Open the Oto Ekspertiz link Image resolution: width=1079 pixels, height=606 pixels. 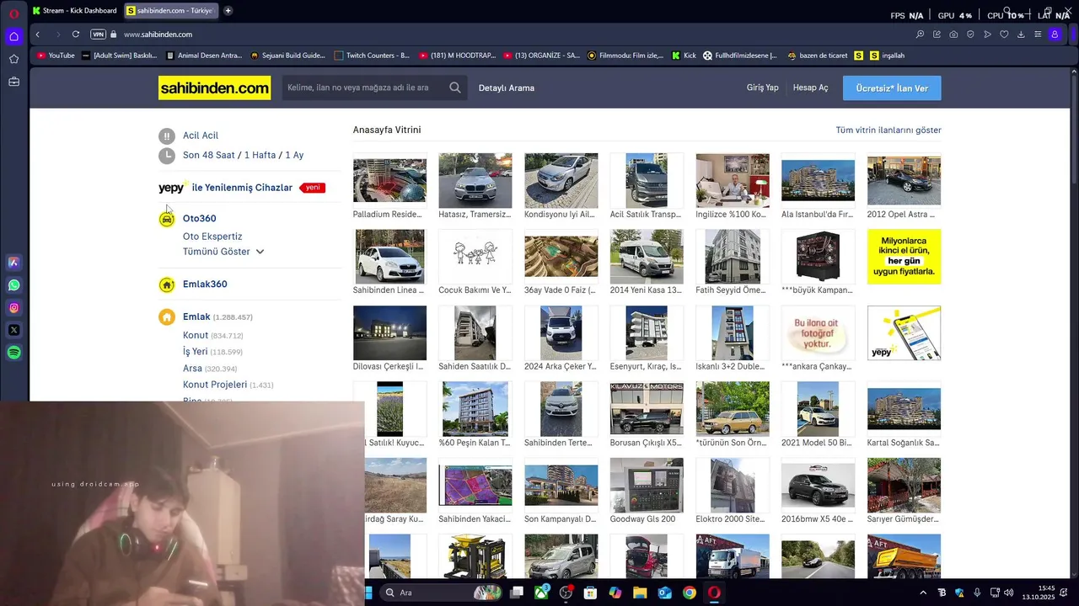(x=212, y=237)
